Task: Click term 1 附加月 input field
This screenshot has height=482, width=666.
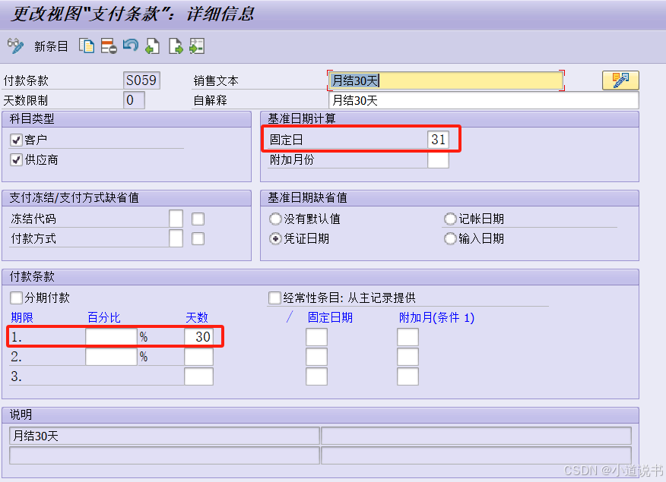Action: click(408, 337)
